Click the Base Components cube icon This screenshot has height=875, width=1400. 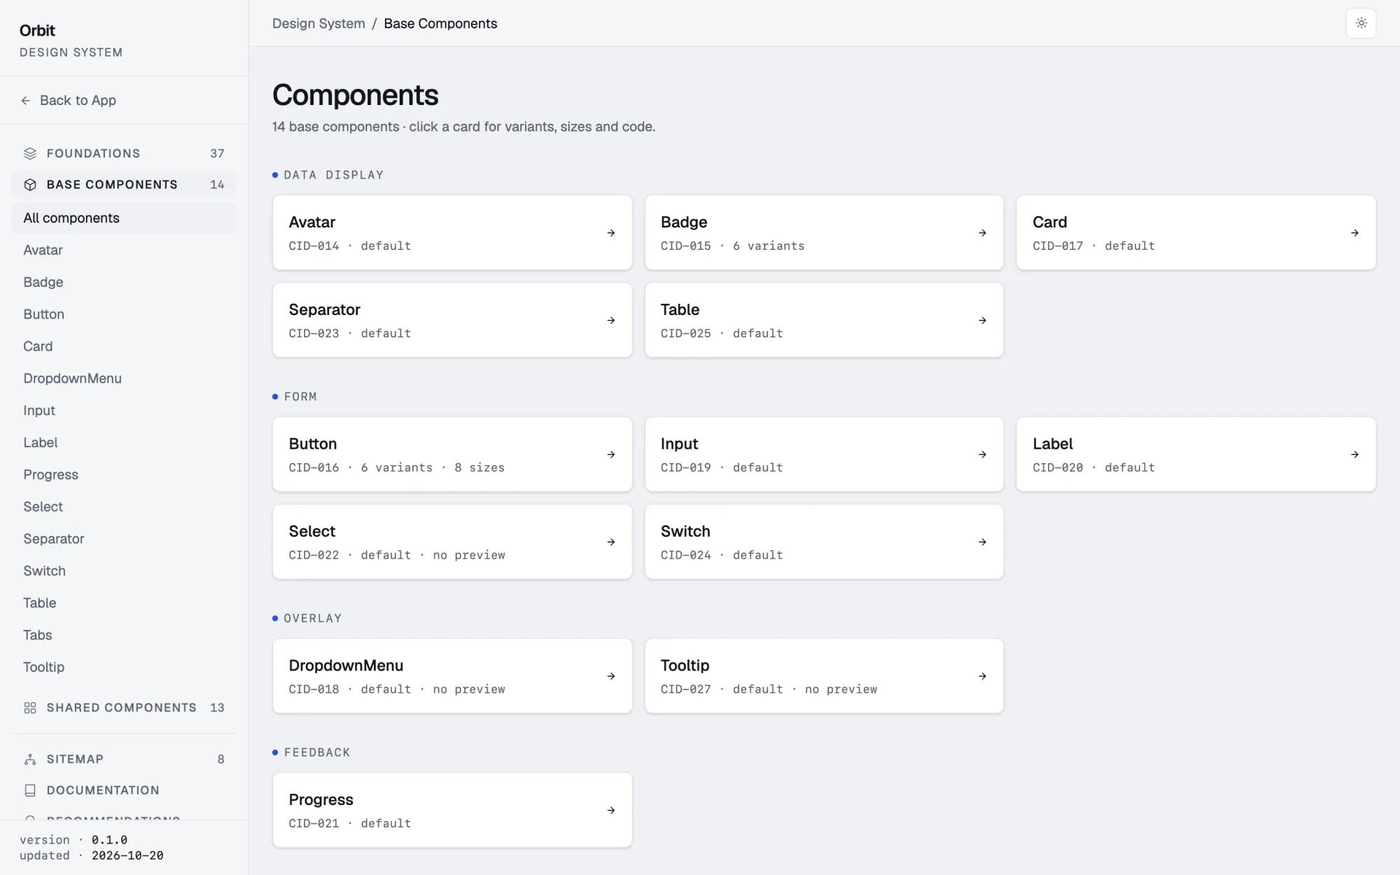pyautogui.click(x=30, y=185)
